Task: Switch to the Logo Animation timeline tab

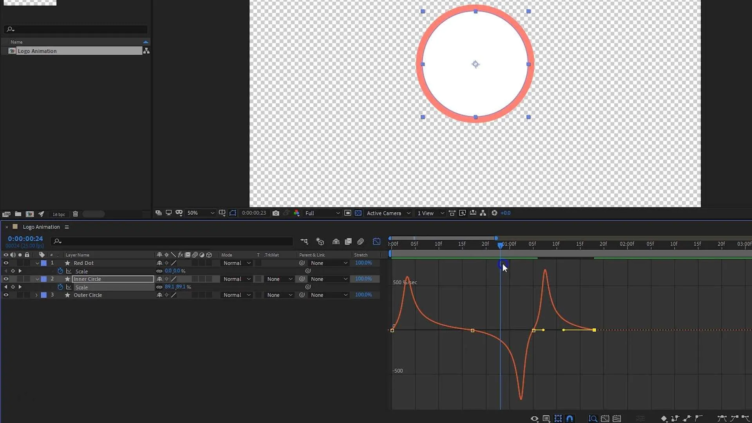Action: click(x=41, y=226)
